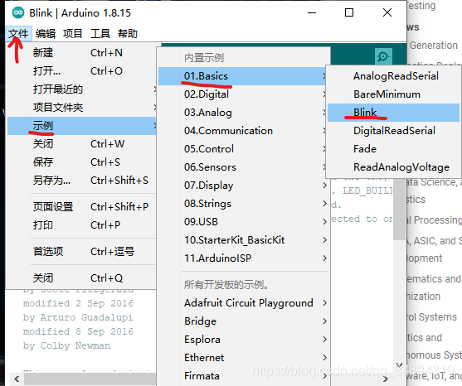The width and height of the screenshot is (462, 386).
Task: Open the AnalogReadSerial example
Action: [393, 76]
